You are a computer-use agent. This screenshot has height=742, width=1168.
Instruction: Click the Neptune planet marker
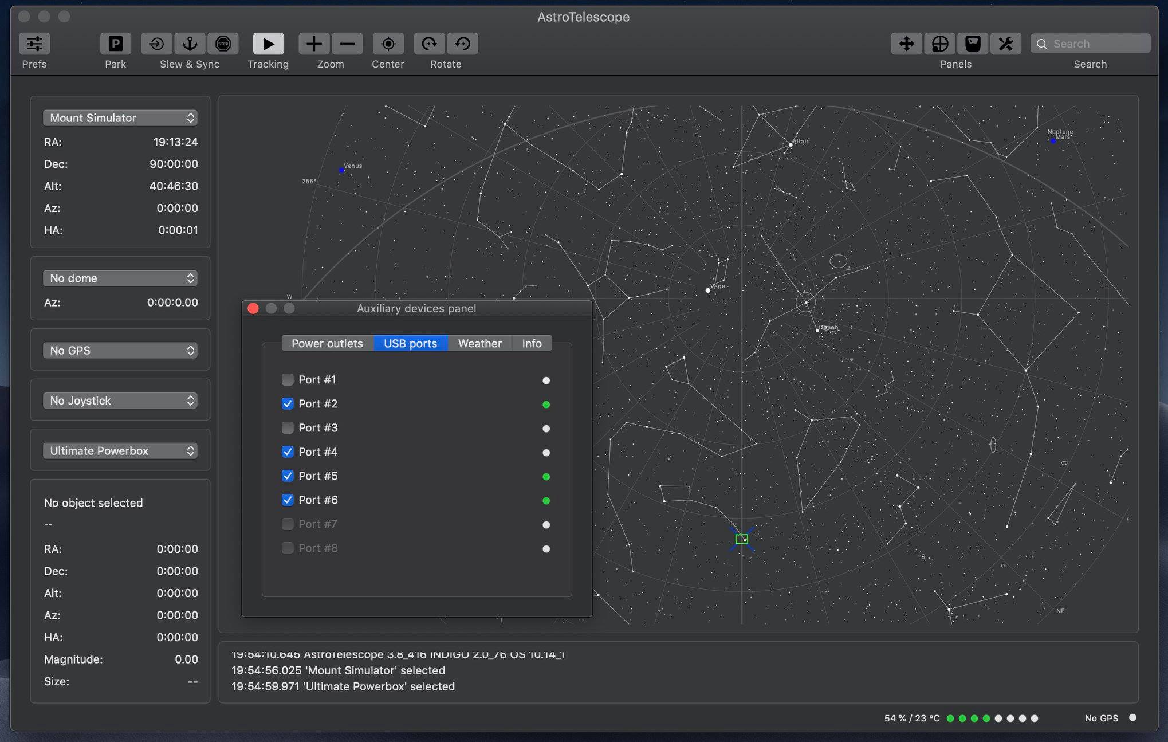point(1053,140)
